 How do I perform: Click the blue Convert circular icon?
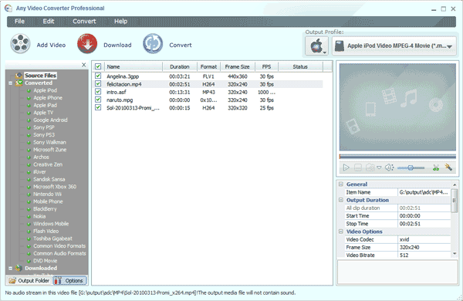pyautogui.click(x=153, y=44)
